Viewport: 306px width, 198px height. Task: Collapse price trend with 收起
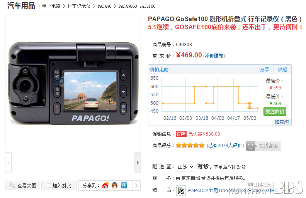tap(282, 69)
